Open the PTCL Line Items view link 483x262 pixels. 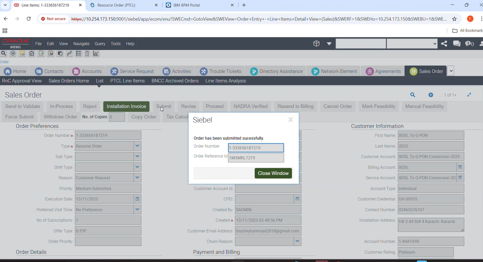pos(128,81)
